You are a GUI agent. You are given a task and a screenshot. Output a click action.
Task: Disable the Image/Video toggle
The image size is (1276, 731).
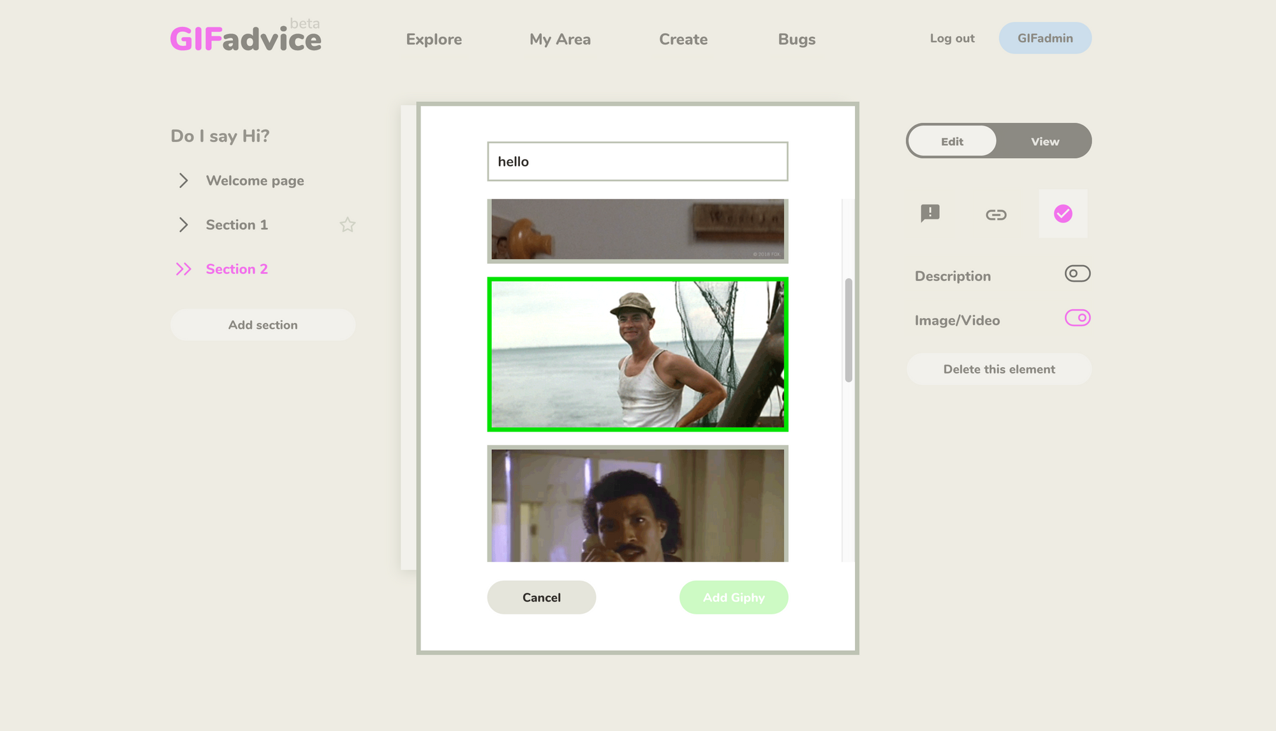[x=1077, y=318]
